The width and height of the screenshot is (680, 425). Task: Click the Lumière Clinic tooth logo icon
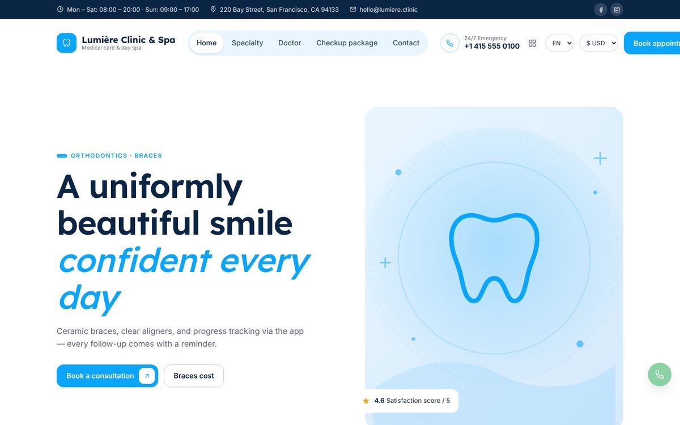click(x=66, y=43)
